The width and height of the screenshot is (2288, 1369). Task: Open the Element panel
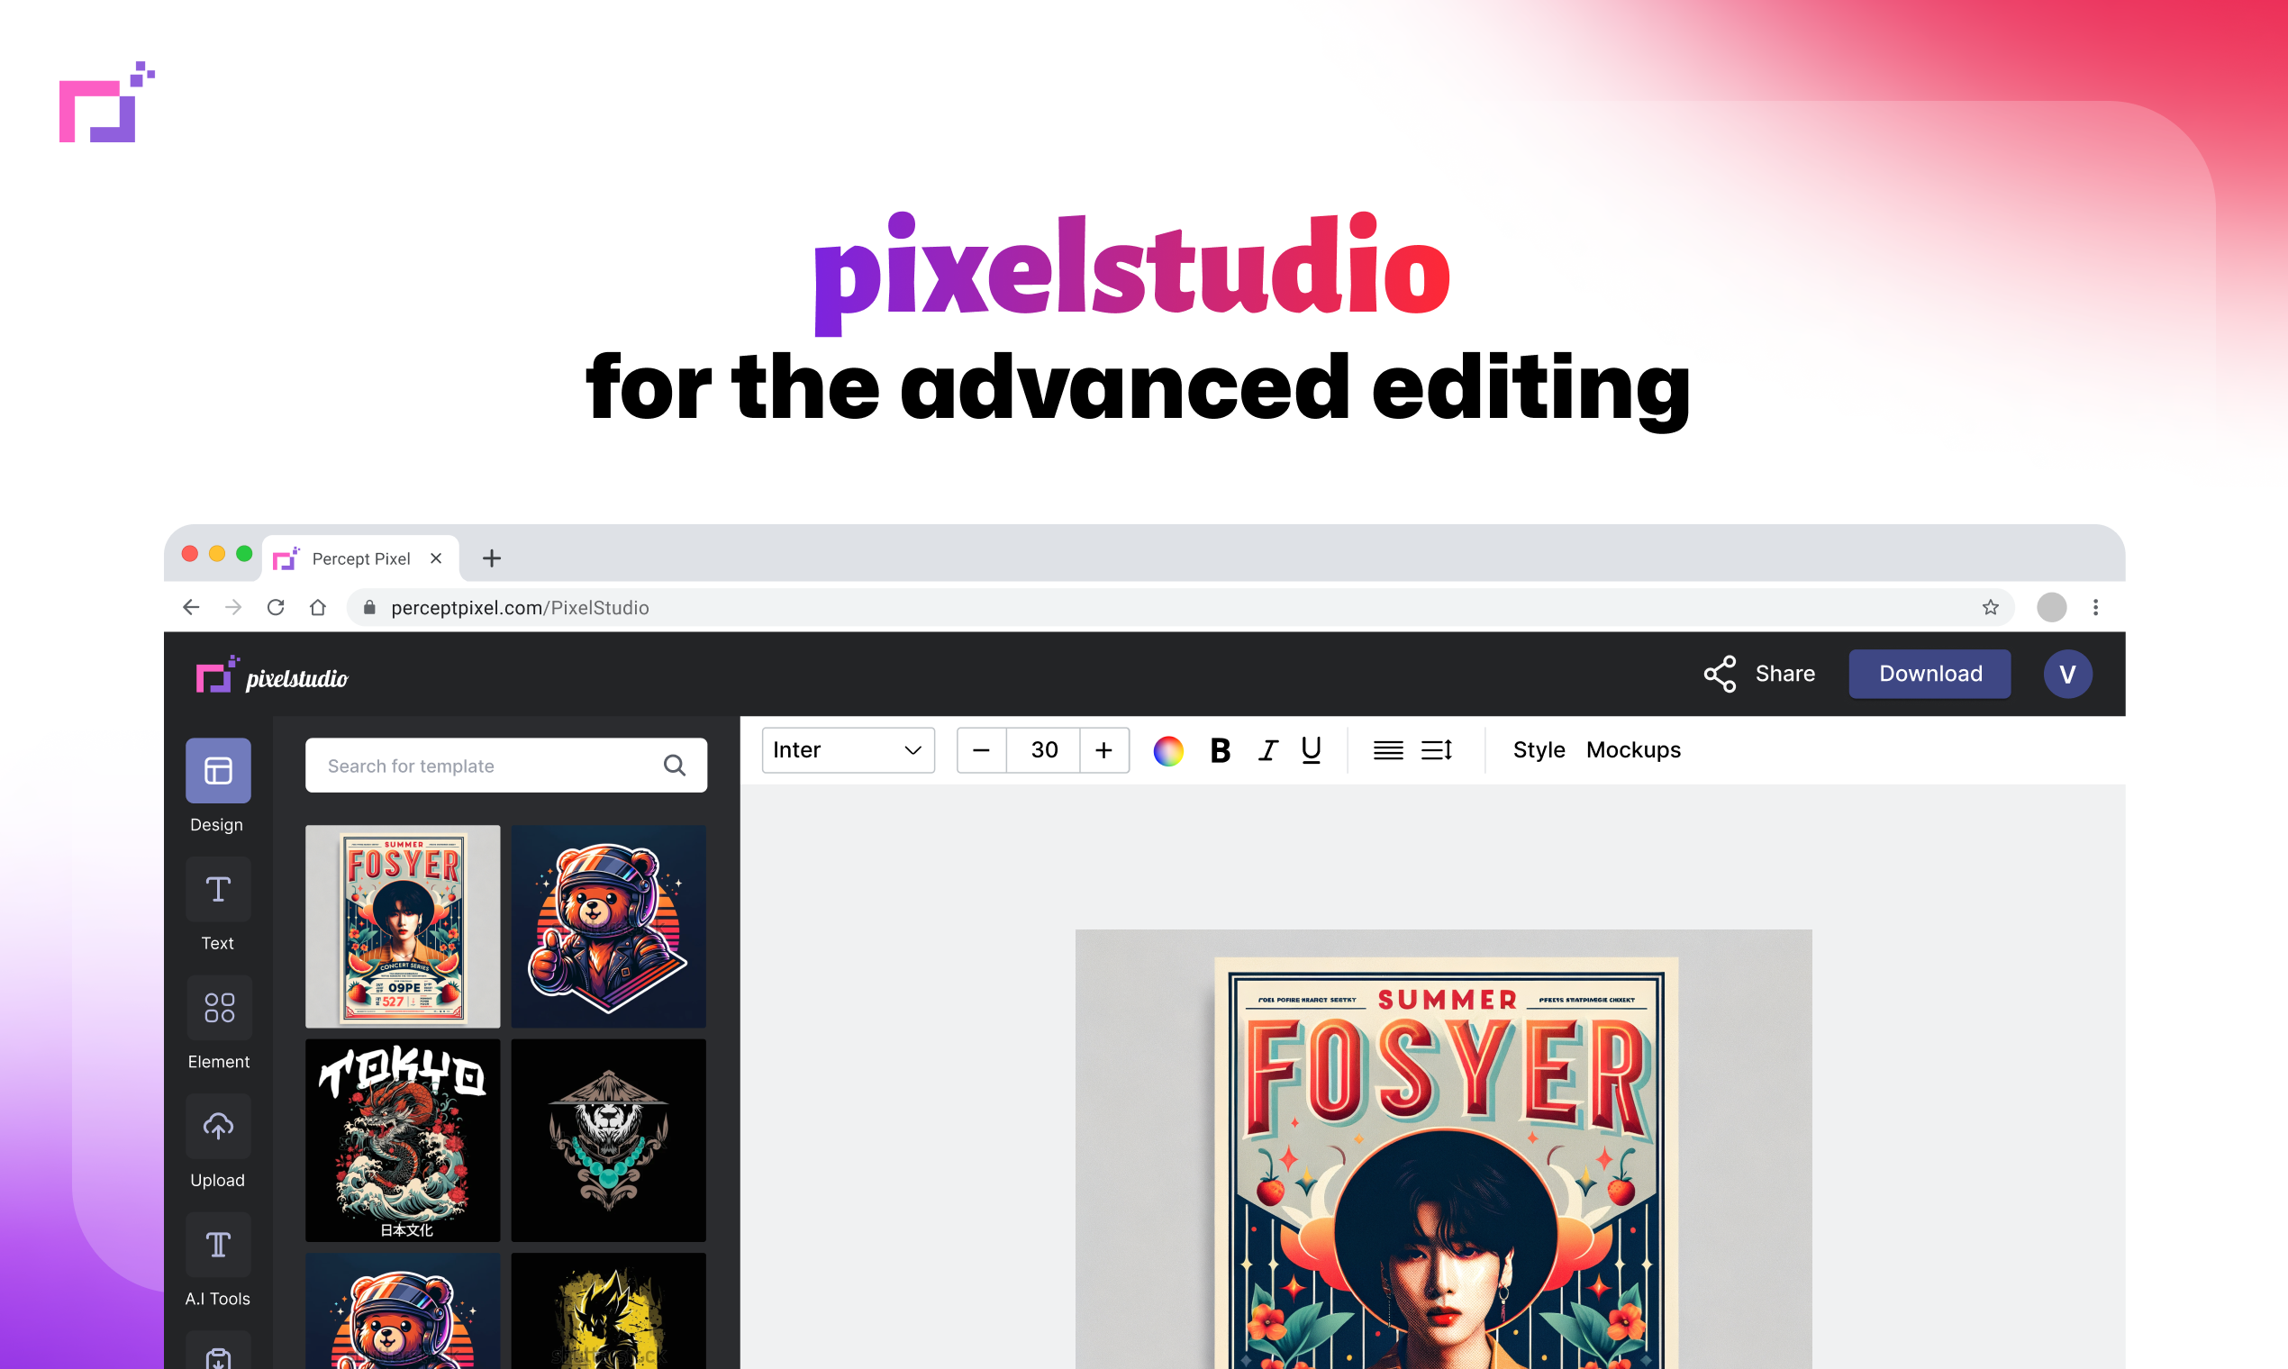[x=219, y=1007]
